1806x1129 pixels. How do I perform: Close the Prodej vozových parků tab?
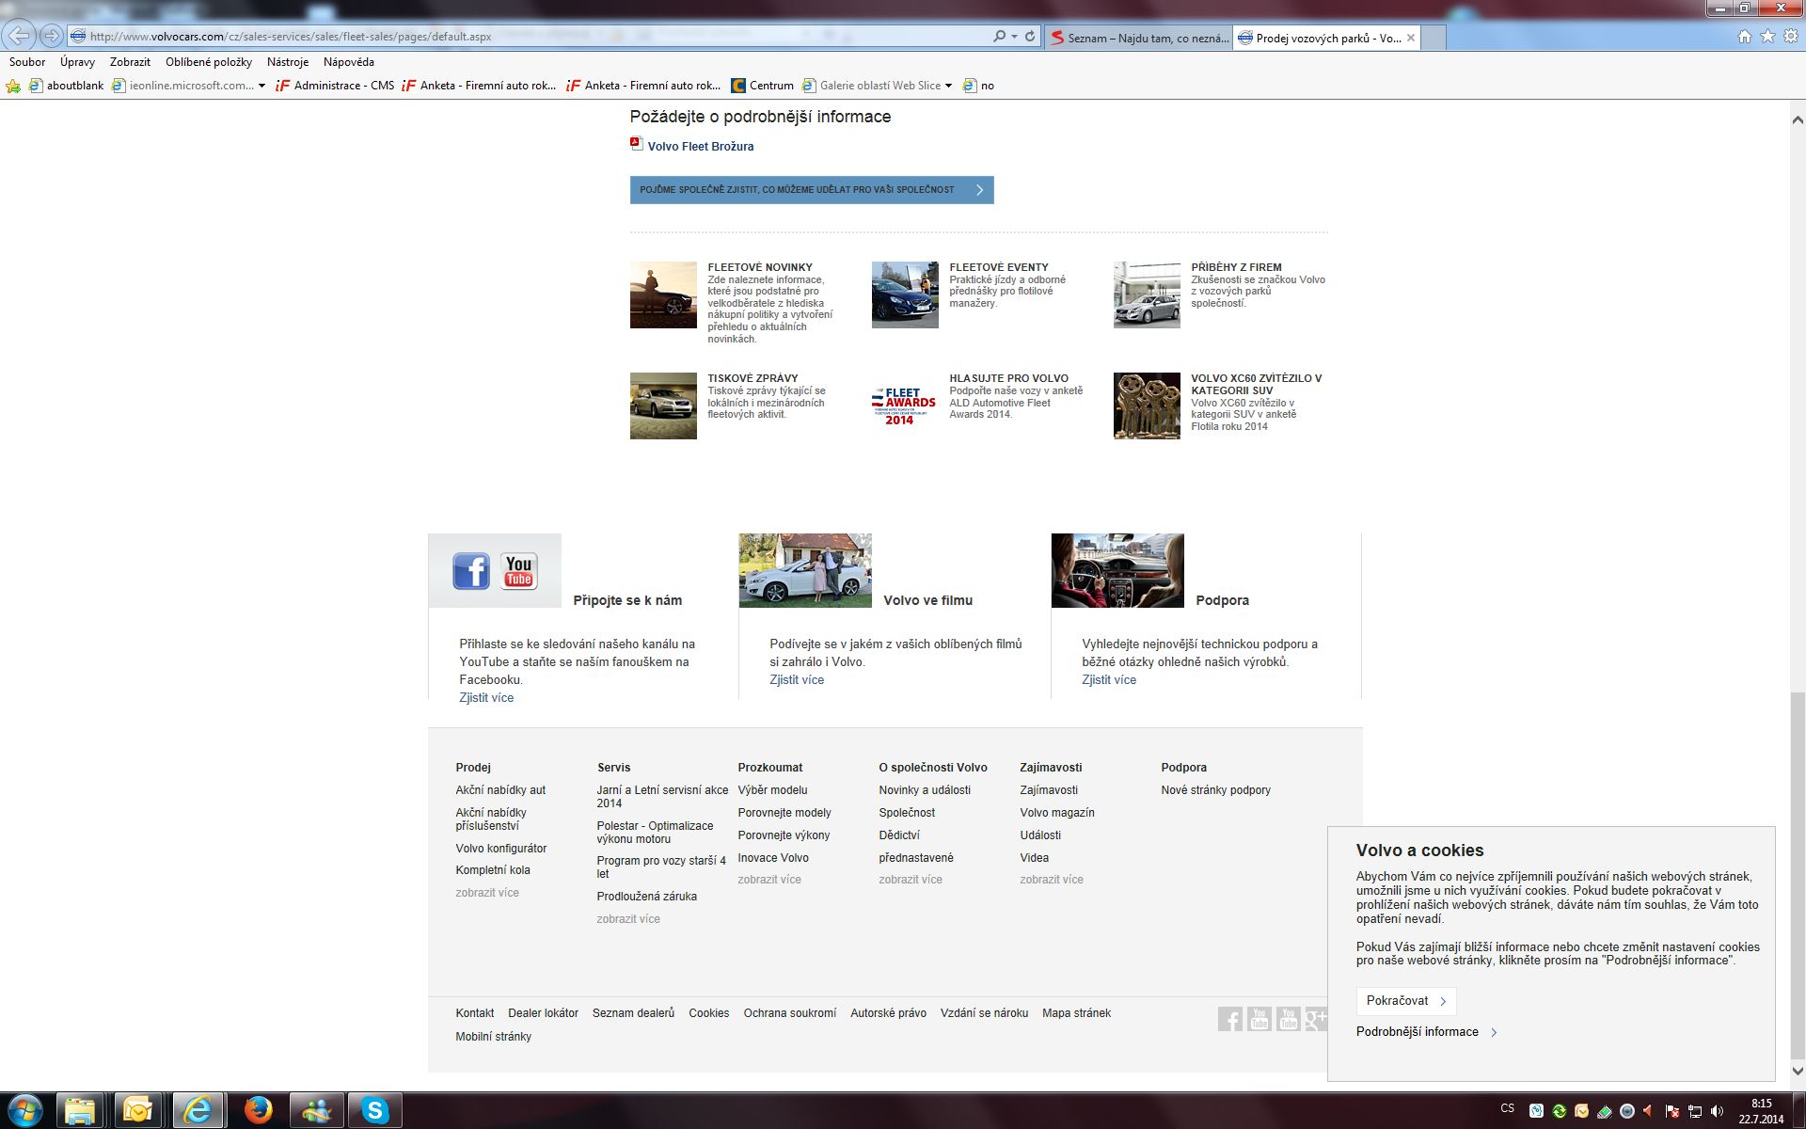[1411, 39]
